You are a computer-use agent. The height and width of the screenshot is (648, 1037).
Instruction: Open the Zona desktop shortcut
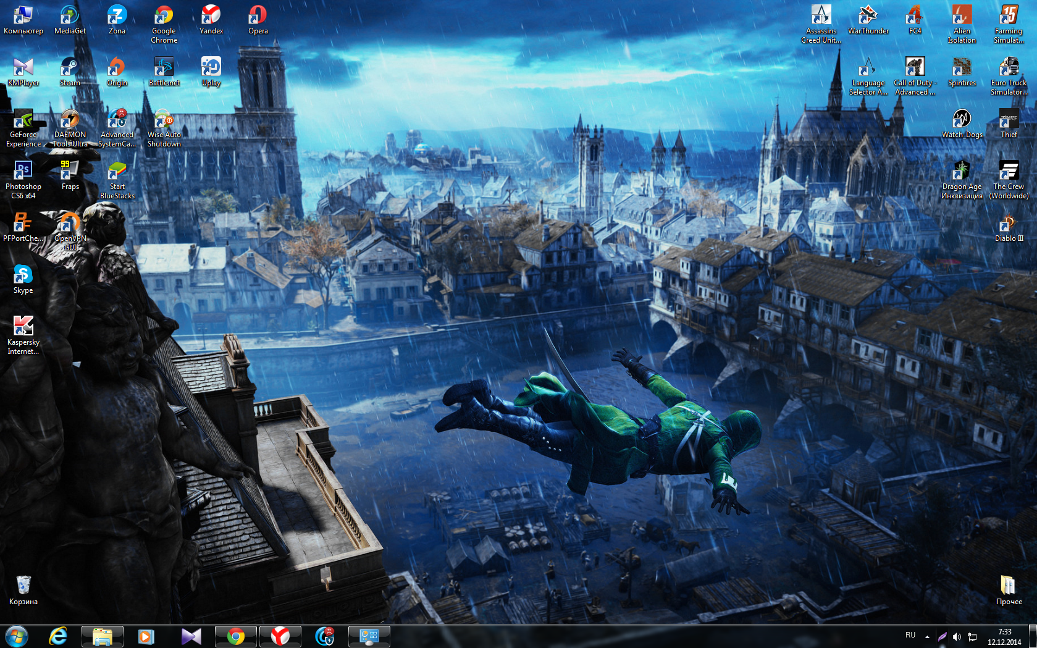(x=117, y=20)
